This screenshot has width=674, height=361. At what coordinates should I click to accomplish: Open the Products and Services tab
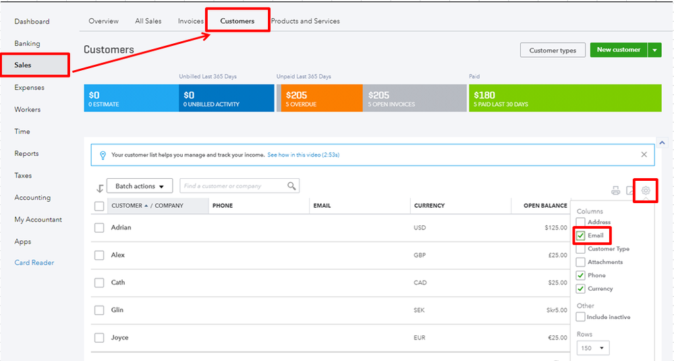click(x=305, y=21)
